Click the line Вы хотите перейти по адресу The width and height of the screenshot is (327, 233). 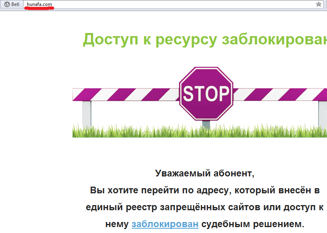(x=205, y=190)
